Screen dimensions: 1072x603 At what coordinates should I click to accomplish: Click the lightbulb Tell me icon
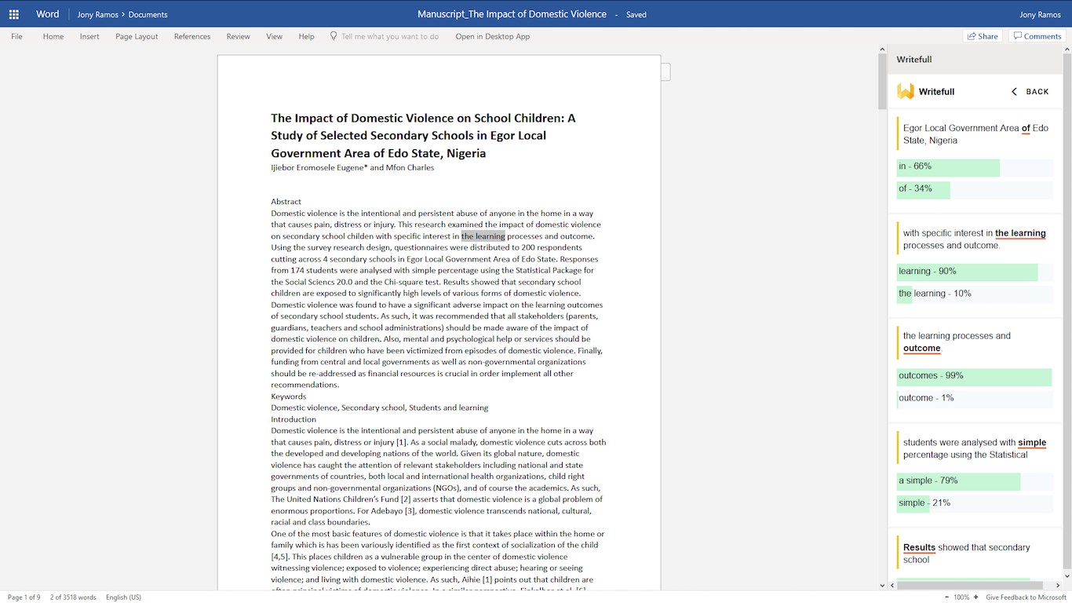(x=334, y=36)
